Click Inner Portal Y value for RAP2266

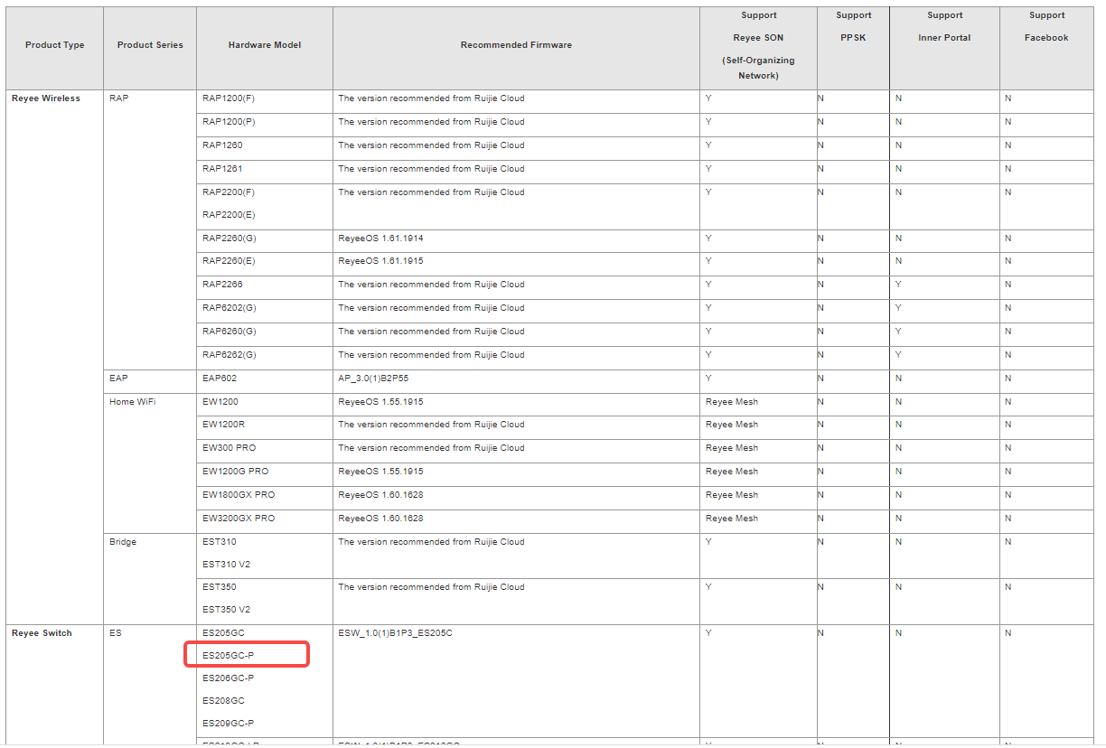pyautogui.click(x=898, y=285)
